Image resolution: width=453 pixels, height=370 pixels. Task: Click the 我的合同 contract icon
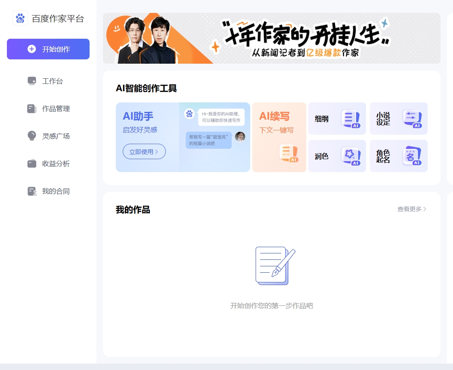tap(32, 191)
